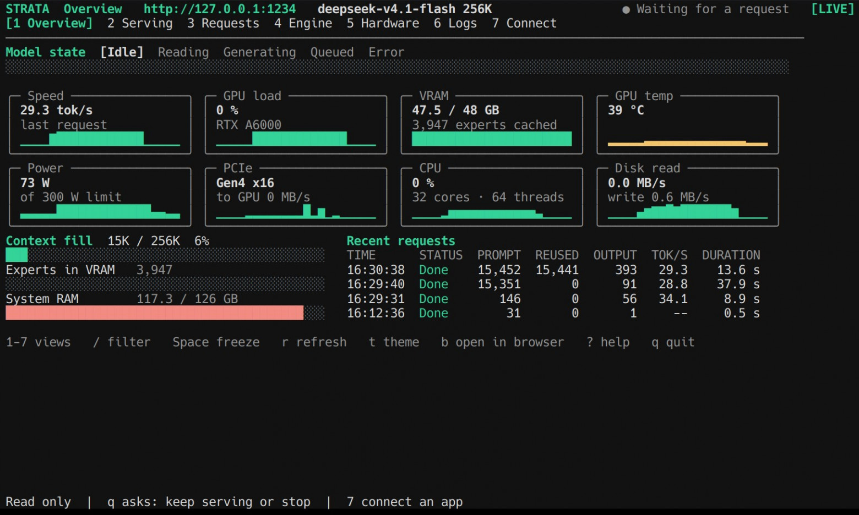Click the Speed 29.3 tok/s value
The width and height of the screenshot is (859, 515).
56,111
